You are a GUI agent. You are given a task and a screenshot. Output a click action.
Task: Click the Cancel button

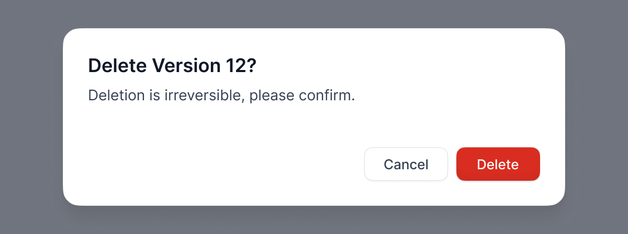[406, 165]
